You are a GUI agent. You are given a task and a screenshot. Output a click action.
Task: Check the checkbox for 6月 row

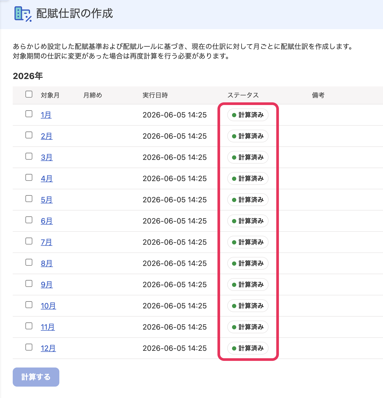[x=29, y=220]
